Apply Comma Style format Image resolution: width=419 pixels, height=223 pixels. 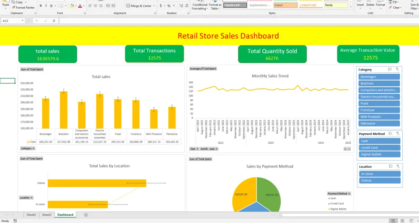(174, 5)
